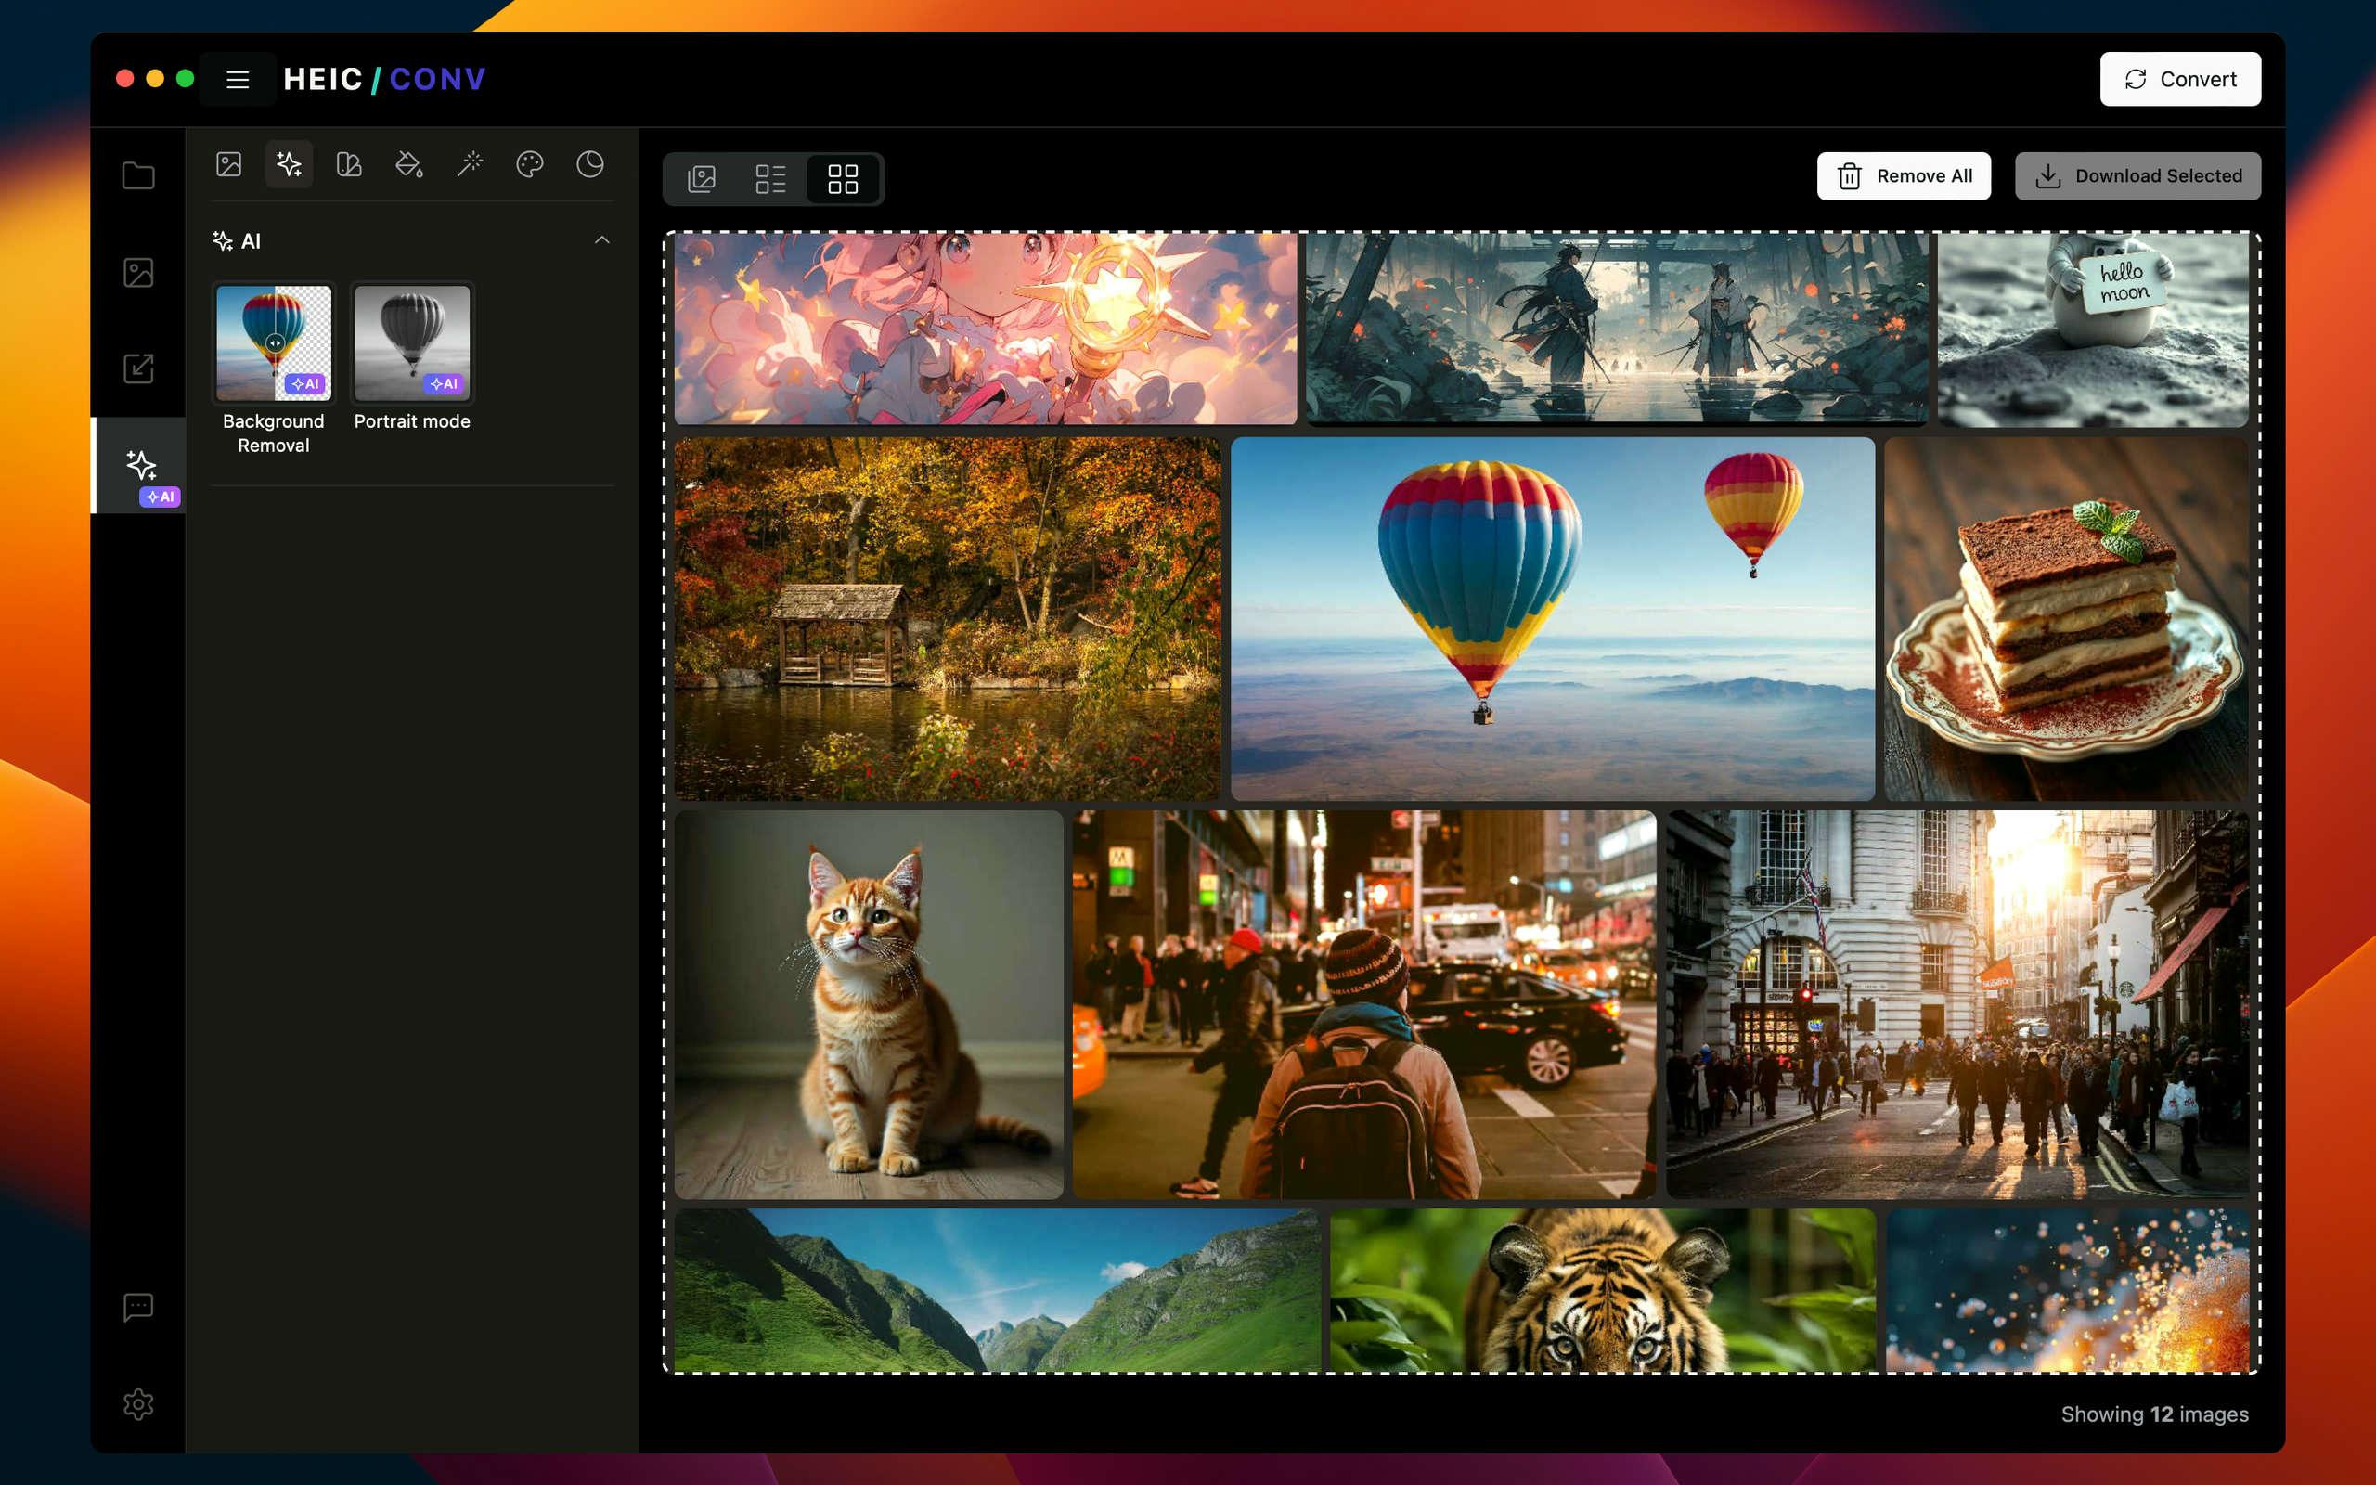
Task: Open the settings gear panel
Action: pos(138,1404)
